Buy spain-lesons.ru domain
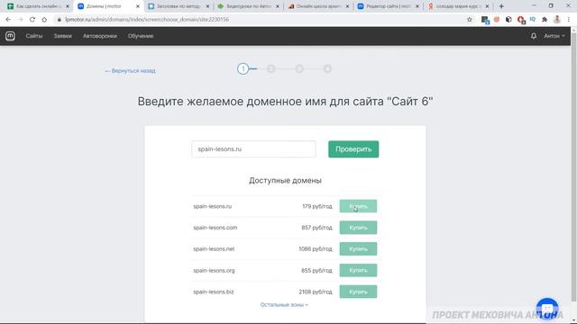 click(358, 206)
